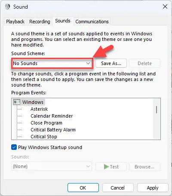172x196 pixels.
Task: Uncheck Play Windows Startup sound
Action: point(14,147)
